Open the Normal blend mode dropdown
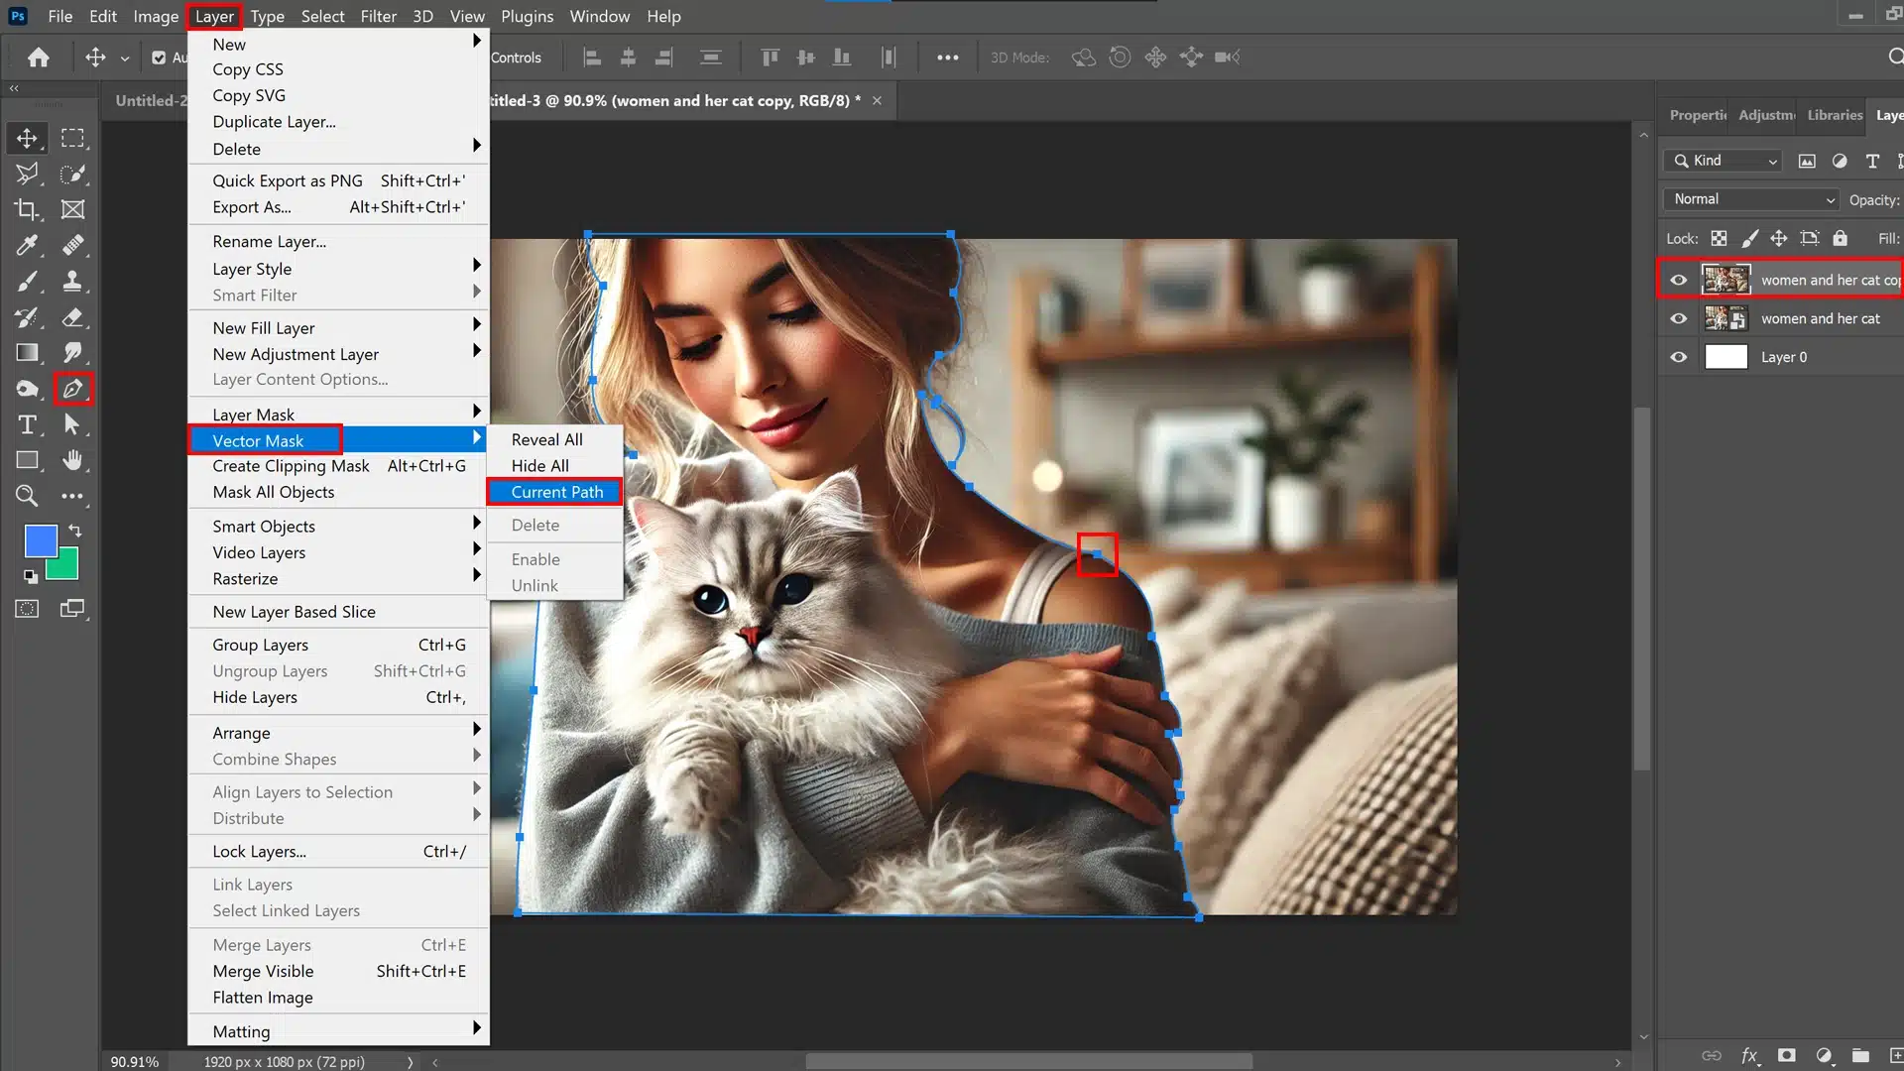1904x1071 pixels. pos(1751,199)
